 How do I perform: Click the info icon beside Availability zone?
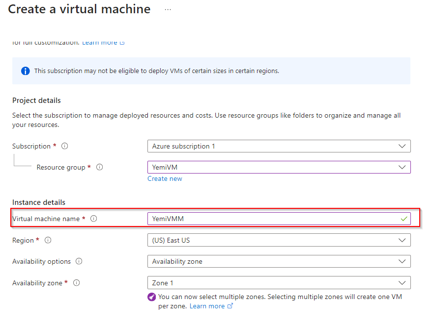coord(76,283)
